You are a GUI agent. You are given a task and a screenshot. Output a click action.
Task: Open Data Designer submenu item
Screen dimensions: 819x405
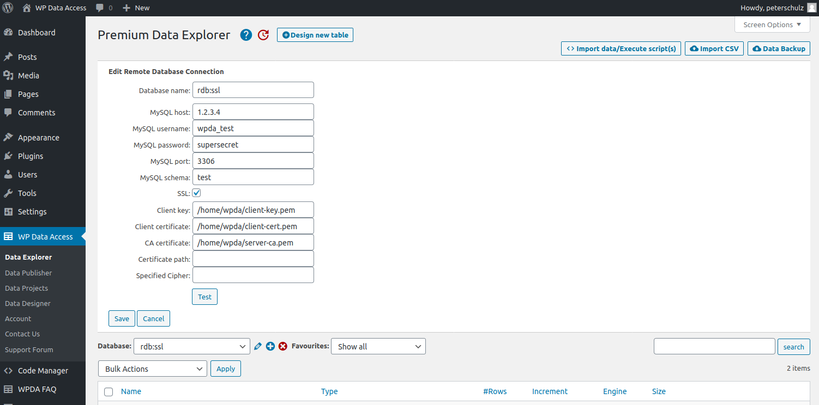coord(28,303)
